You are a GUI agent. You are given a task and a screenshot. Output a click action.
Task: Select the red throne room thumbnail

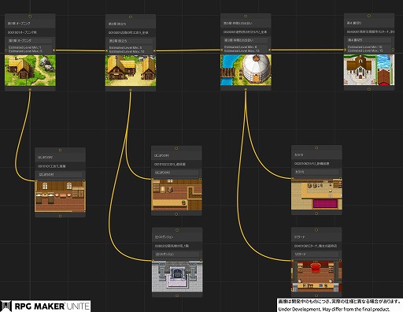tap(316, 276)
